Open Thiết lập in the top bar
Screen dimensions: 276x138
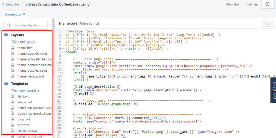[x=251, y=4]
